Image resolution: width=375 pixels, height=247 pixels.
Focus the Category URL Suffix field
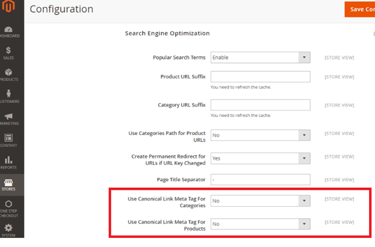260,105
